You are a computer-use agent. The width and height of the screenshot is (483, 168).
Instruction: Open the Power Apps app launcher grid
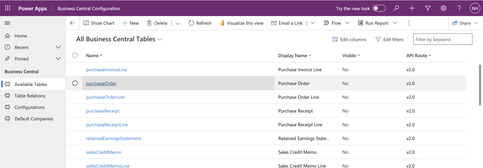(x=8, y=8)
